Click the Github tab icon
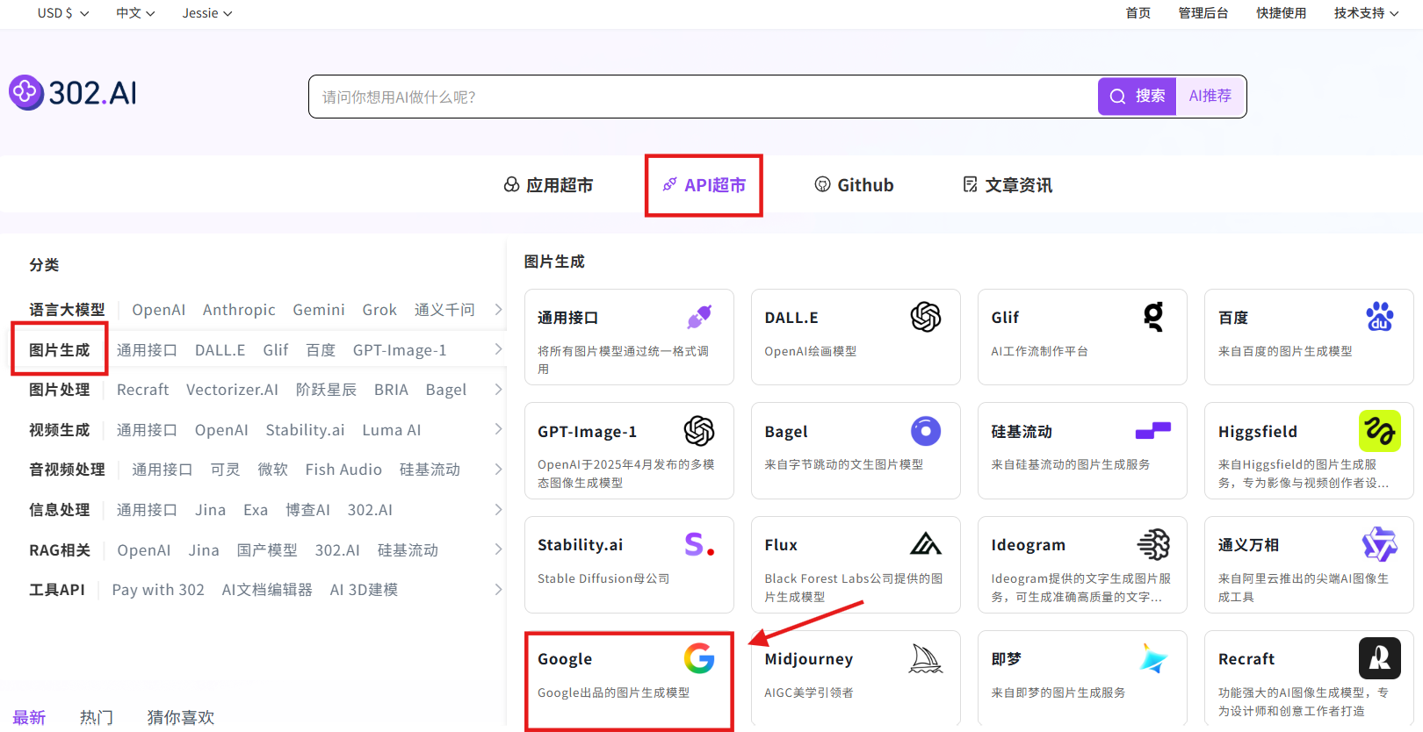This screenshot has height=732, width=1423. point(823,184)
